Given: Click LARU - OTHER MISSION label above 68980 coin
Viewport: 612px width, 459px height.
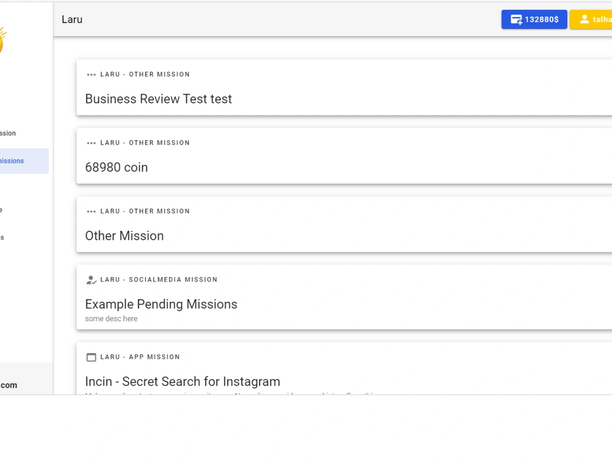Looking at the screenshot, I should point(145,143).
